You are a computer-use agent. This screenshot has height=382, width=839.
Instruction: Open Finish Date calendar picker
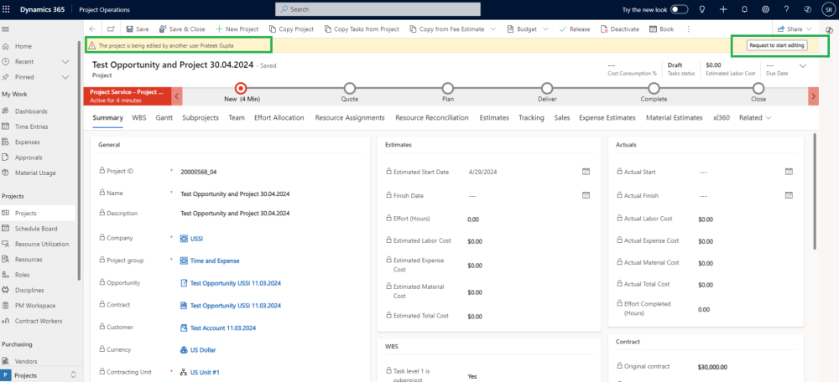tap(586, 195)
